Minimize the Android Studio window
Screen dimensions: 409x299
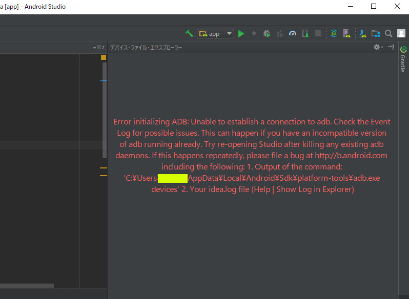[x=351, y=6]
